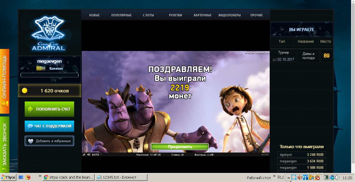This screenshot has width=355, height=182.
Task: Expand hidden tray icons chevron
Action: [288, 178]
